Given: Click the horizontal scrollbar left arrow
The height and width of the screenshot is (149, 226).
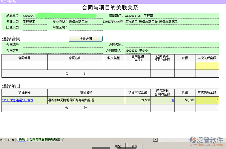Looking at the screenshot, I should point(155,139).
